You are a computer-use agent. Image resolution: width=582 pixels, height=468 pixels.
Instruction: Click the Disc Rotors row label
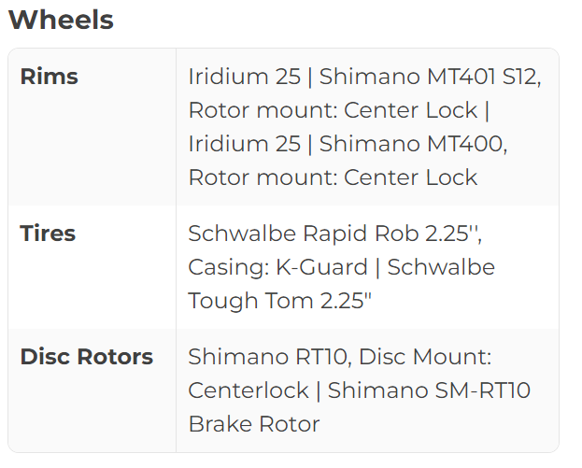(86, 357)
